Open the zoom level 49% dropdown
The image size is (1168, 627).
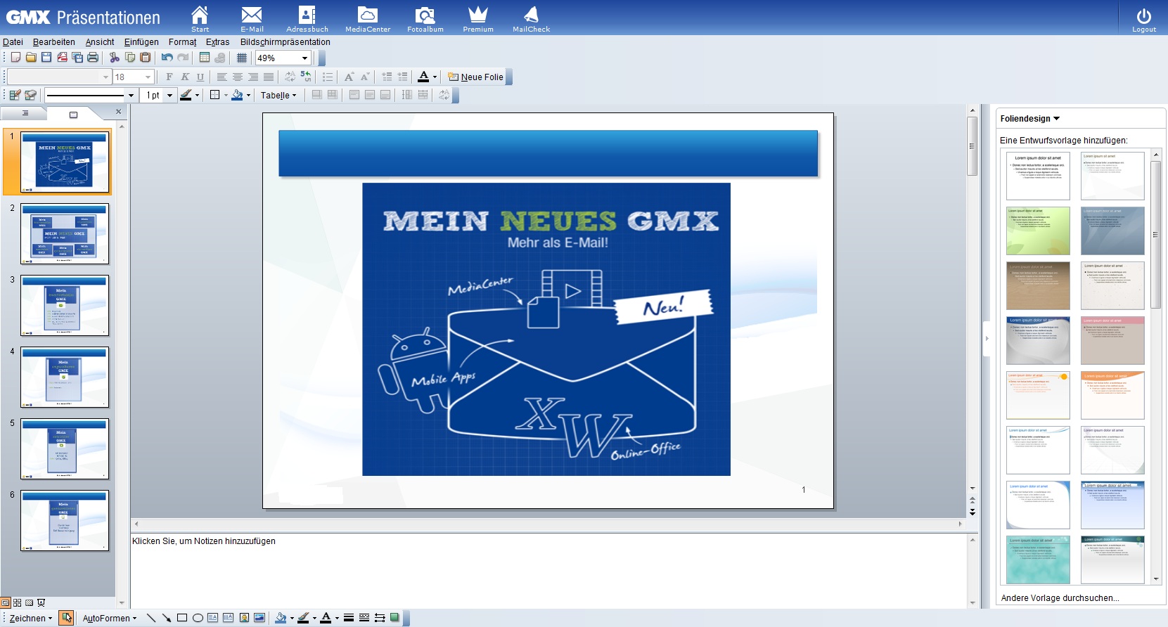point(304,58)
